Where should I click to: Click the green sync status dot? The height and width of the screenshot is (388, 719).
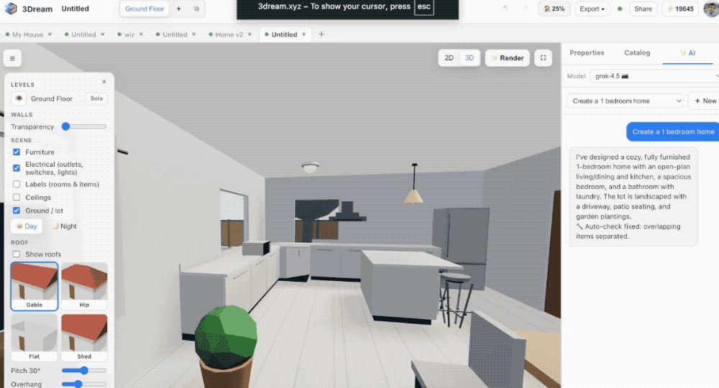pos(620,9)
